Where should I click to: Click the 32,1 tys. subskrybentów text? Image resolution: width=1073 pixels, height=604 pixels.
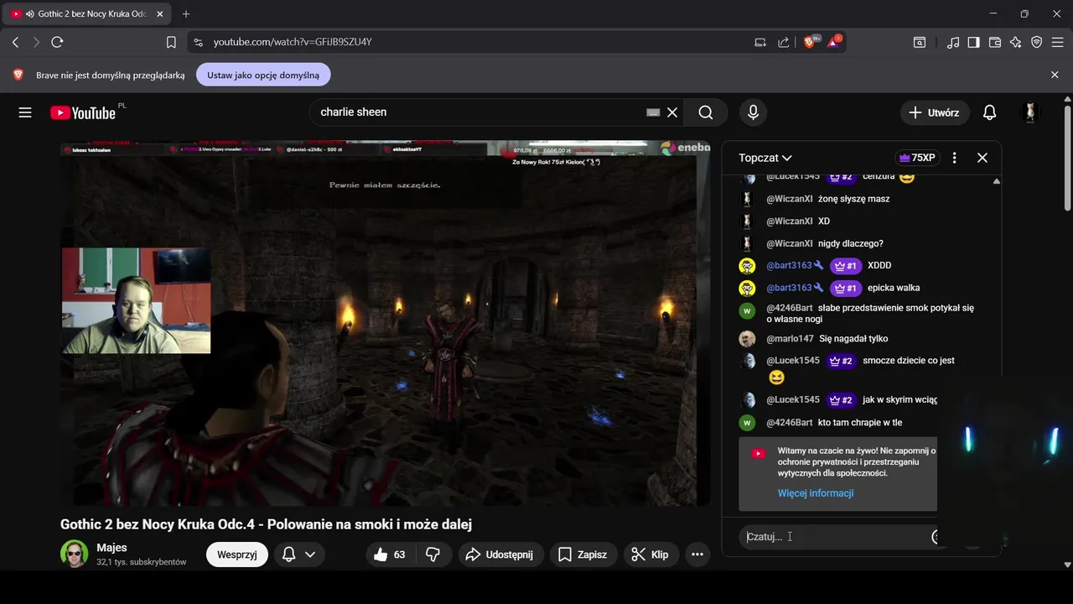click(x=142, y=562)
